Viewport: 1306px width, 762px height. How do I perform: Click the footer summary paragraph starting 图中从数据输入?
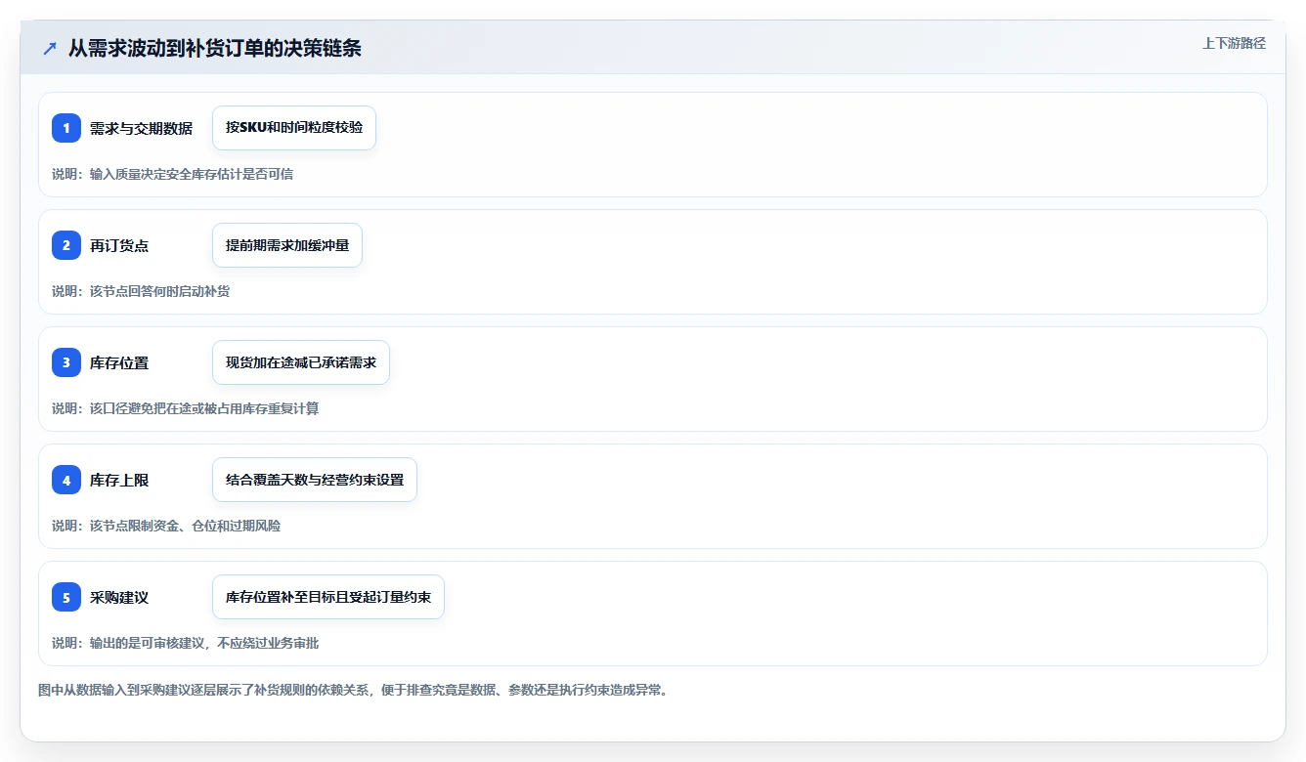353,690
